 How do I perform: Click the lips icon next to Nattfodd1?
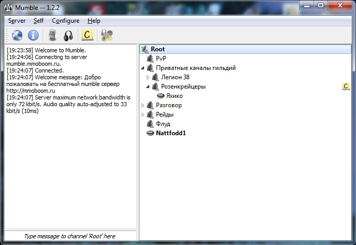point(150,133)
